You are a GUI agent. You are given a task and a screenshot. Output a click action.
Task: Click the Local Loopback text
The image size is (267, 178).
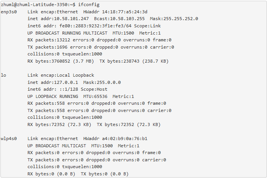click(x=75, y=75)
